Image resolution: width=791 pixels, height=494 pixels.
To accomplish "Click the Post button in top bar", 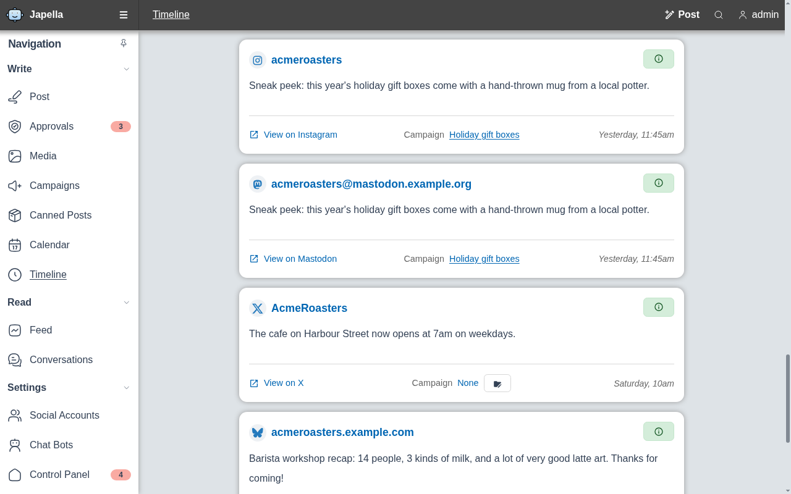I will [682, 15].
